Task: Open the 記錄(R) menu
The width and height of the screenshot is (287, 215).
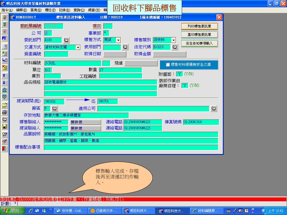Action: click(64, 10)
